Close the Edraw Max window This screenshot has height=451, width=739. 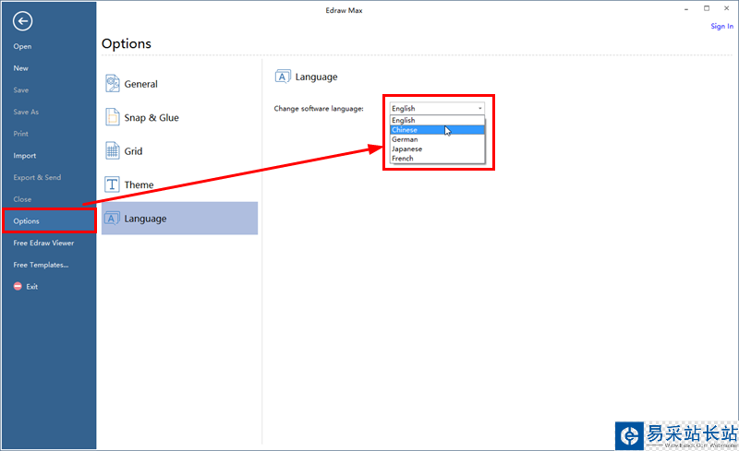[727, 8]
